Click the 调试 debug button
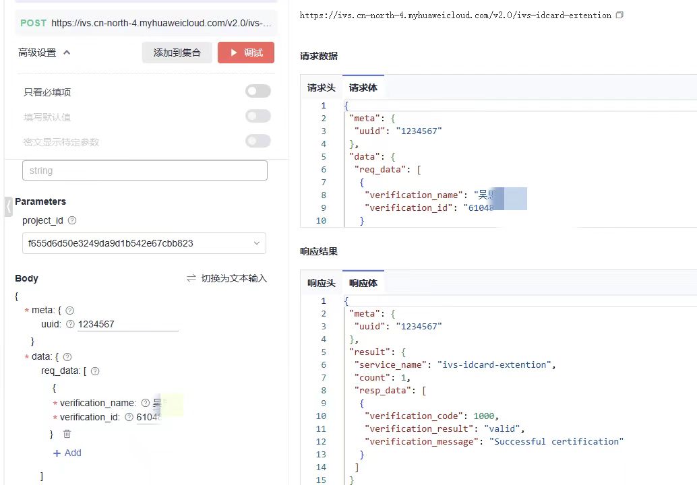Screen dimensions: 697x485 246,53
